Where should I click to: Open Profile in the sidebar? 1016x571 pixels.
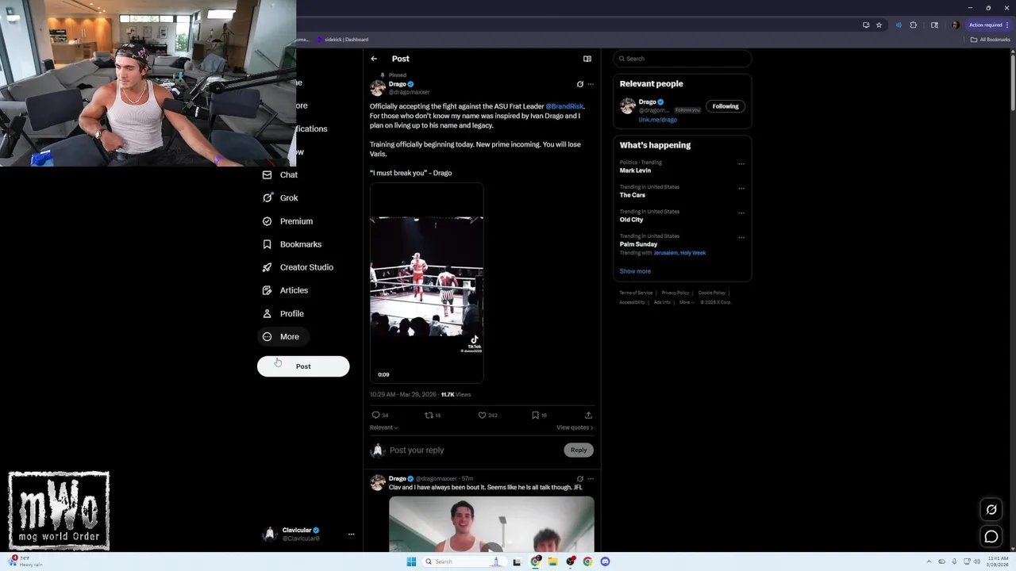tap(283, 313)
